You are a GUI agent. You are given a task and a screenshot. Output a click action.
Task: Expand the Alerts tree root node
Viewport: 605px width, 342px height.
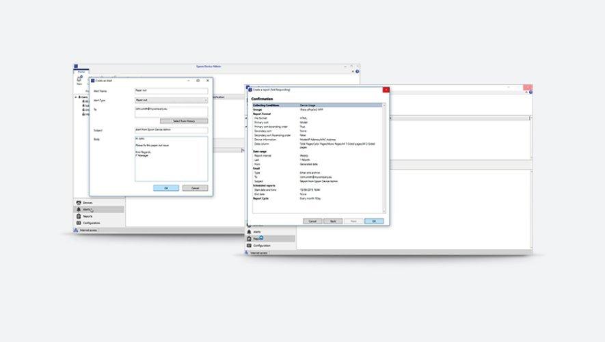tap(76, 96)
